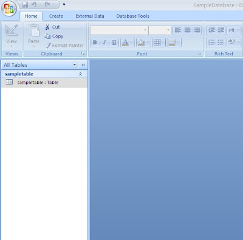
Task: Toggle Italic formatting
Action: tap(104, 43)
